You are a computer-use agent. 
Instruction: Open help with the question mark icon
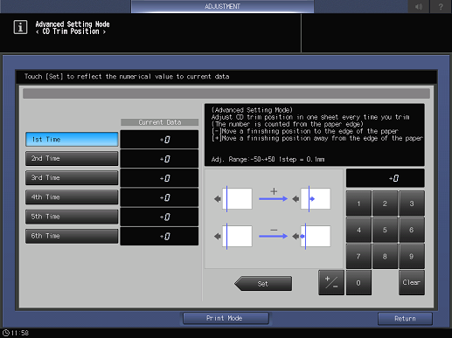[441, 6]
